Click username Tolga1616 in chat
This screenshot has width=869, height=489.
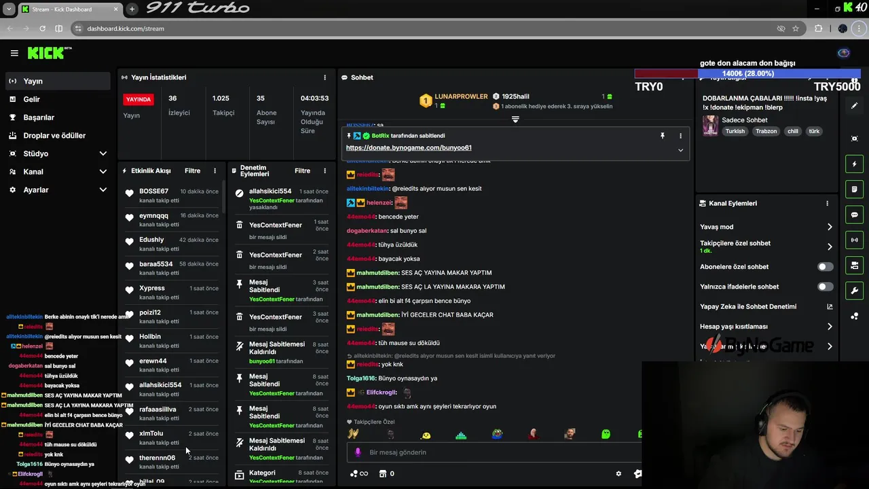(361, 378)
